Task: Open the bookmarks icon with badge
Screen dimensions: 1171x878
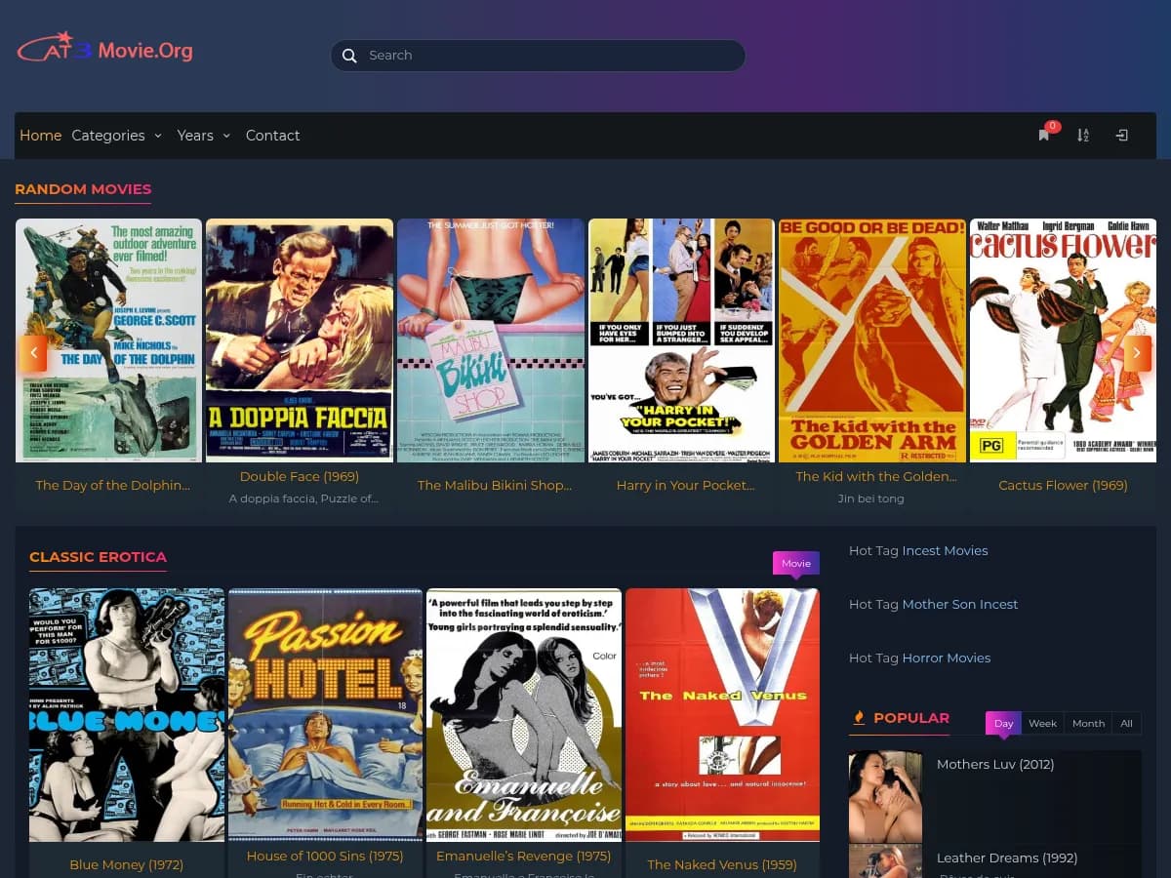Action: [1044, 136]
